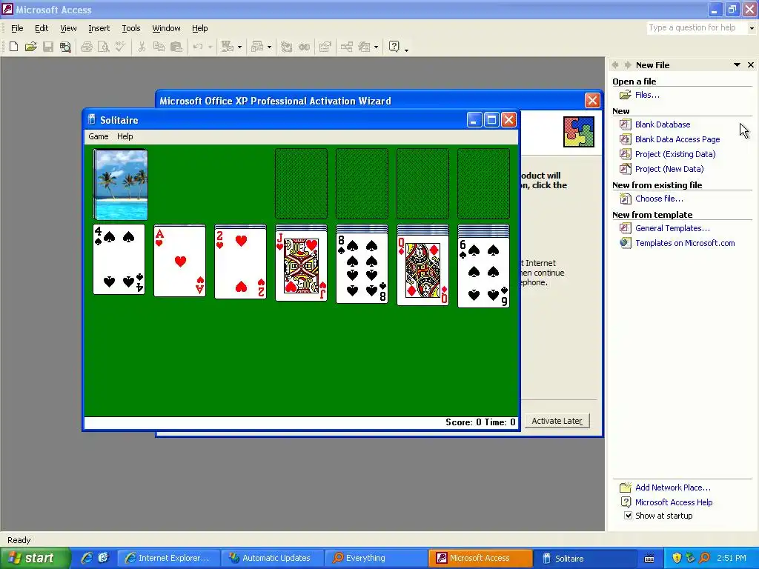This screenshot has width=759, height=569.
Task: Click Internet Explorer quick launch icon
Action: [x=87, y=558]
